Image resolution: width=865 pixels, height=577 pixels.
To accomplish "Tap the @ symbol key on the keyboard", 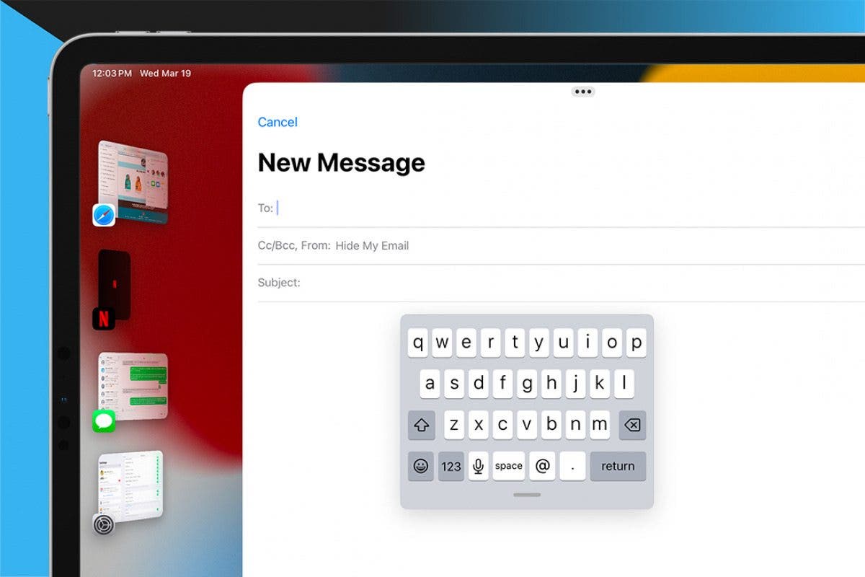I will (x=541, y=466).
